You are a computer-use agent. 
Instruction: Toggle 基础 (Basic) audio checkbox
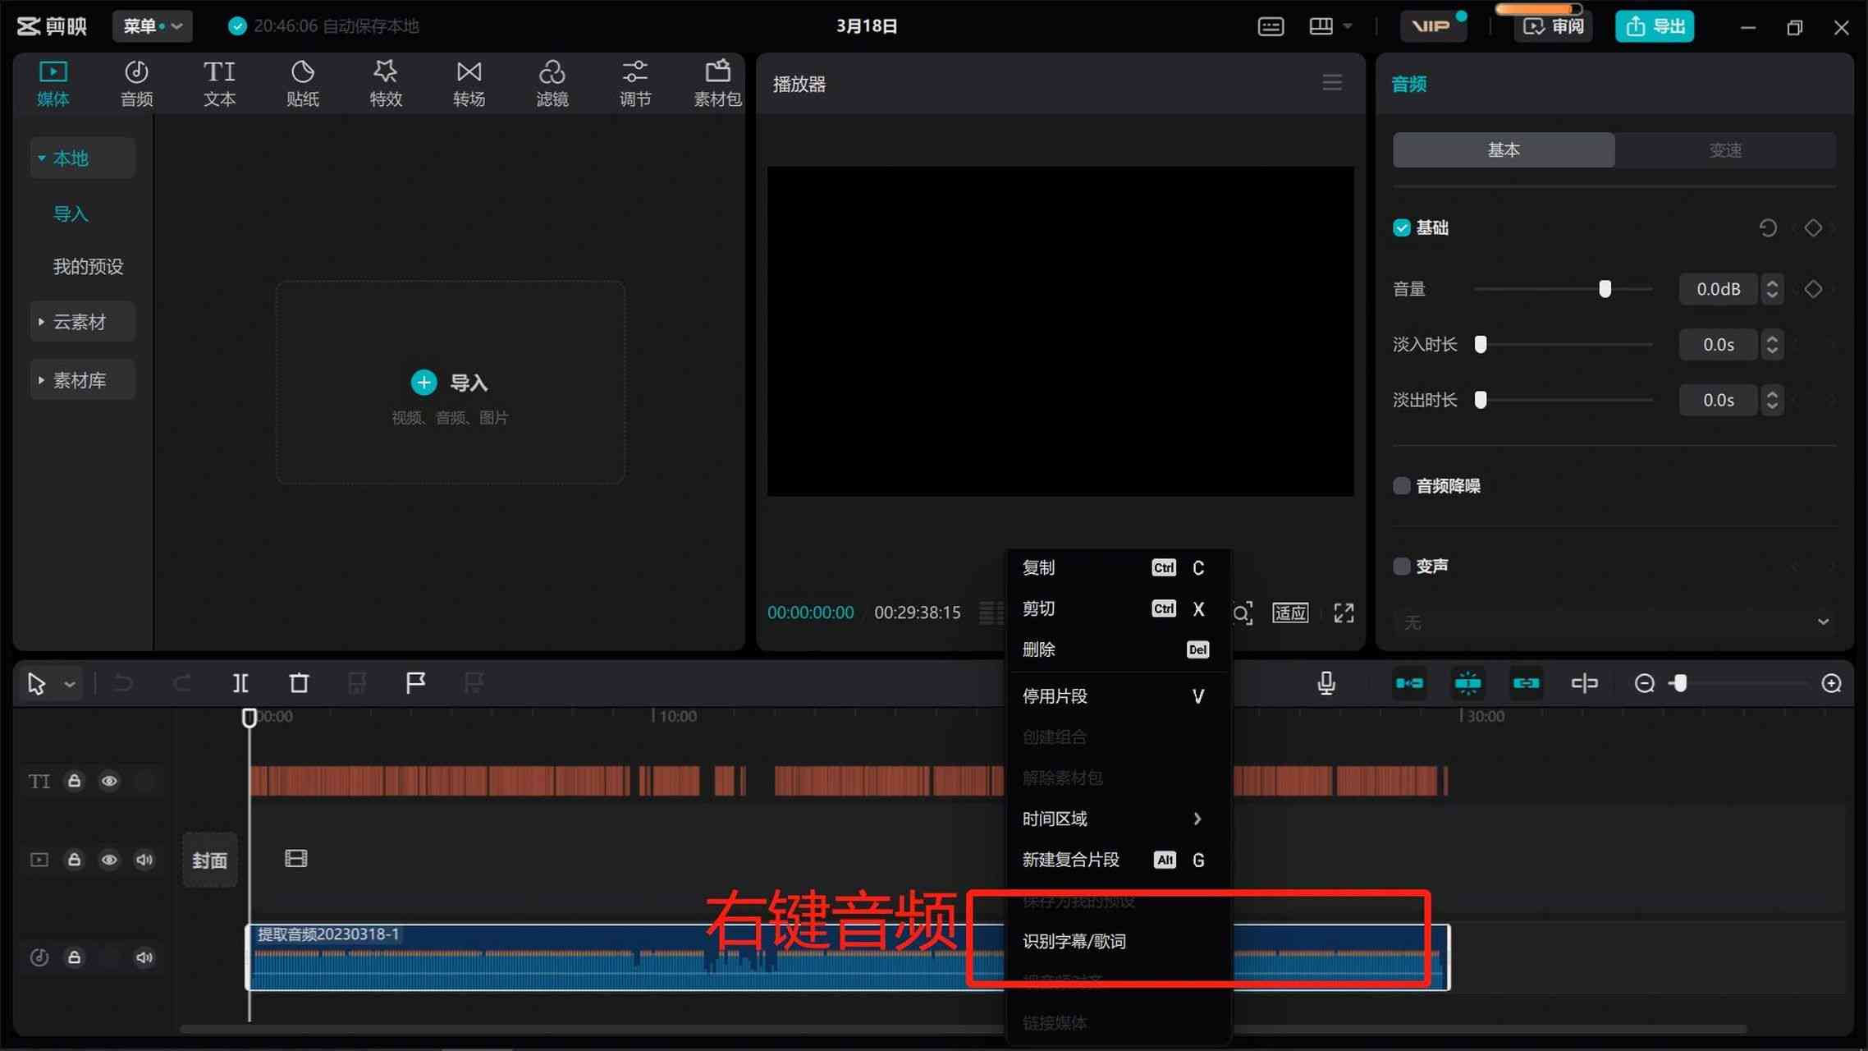1401,227
